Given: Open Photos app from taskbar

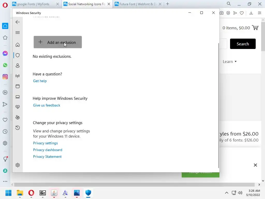Looking at the screenshot, I should [77, 193].
